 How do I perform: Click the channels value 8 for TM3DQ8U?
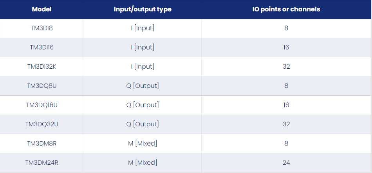[x=286, y=86]
